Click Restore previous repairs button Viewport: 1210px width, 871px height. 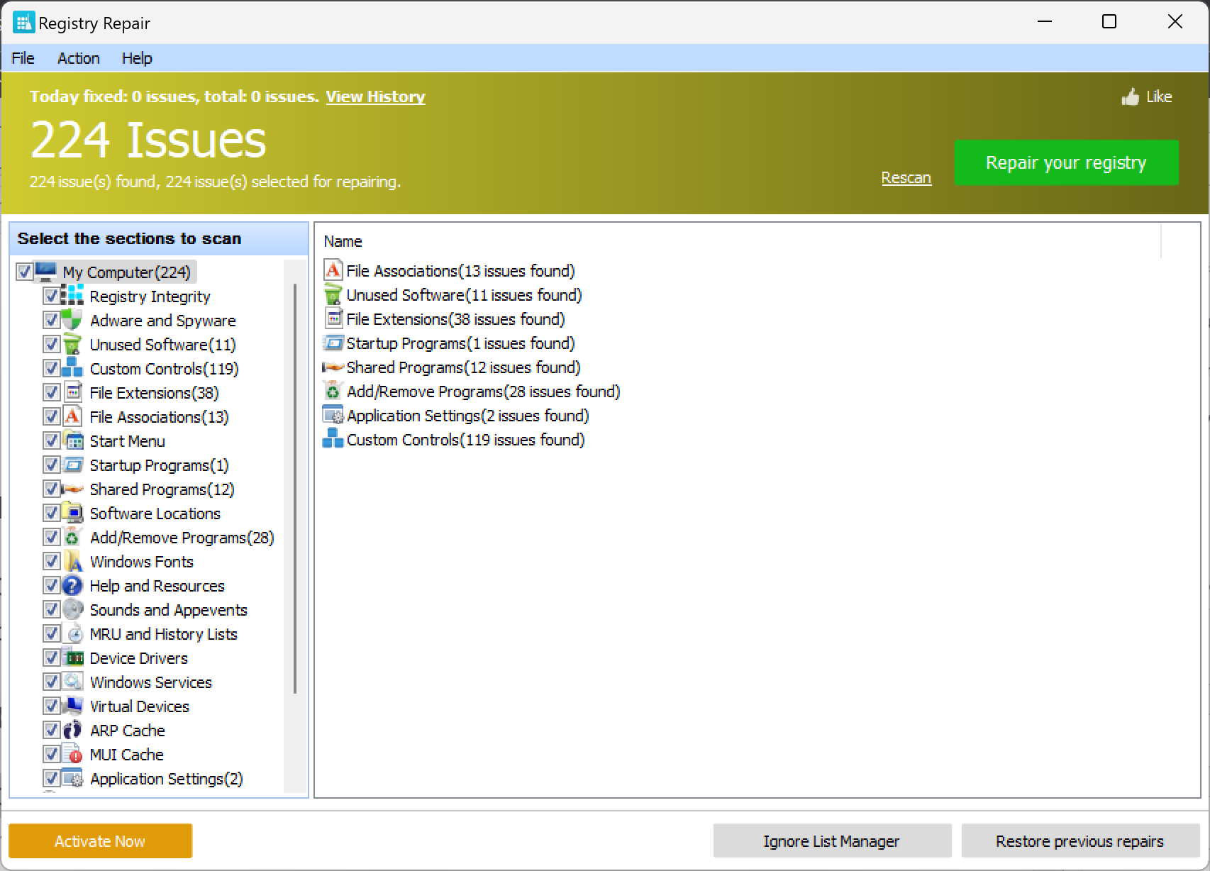pos(1079,841)
